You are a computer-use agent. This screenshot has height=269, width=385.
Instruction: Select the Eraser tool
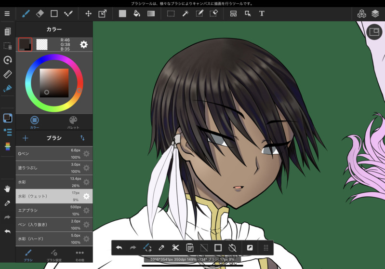pos(40,13)
